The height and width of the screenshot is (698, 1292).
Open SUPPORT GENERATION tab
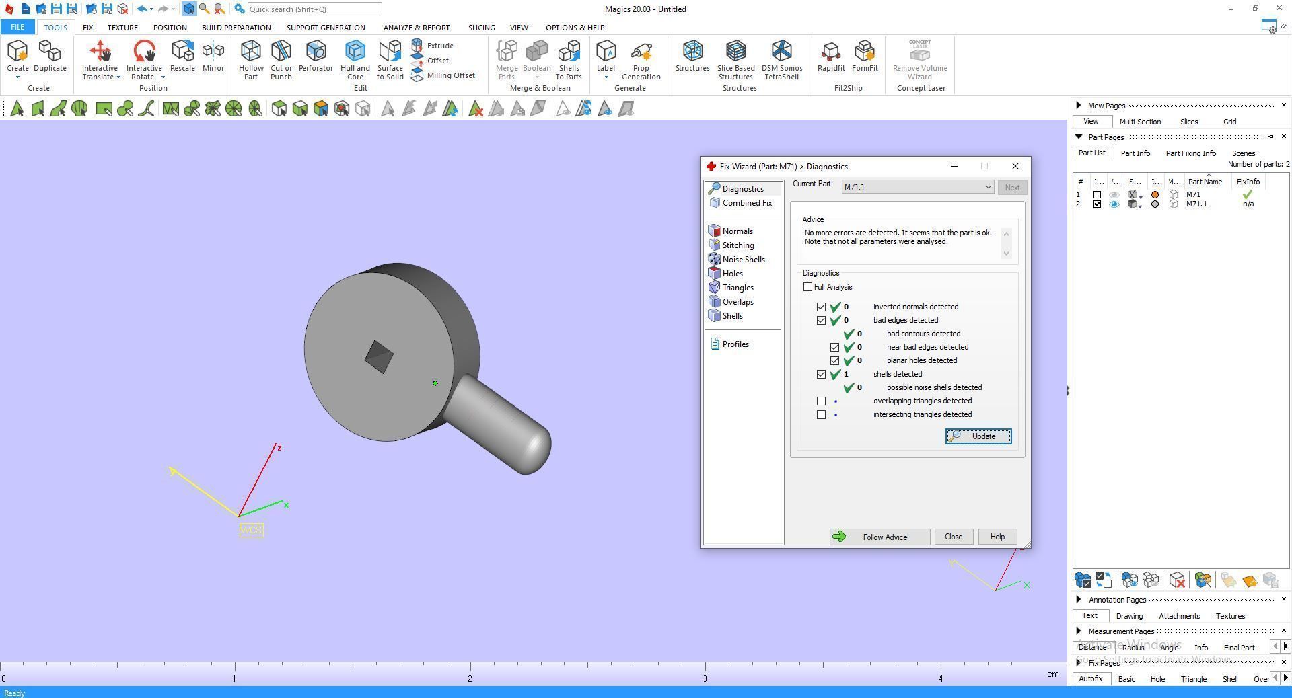[326, 28]
